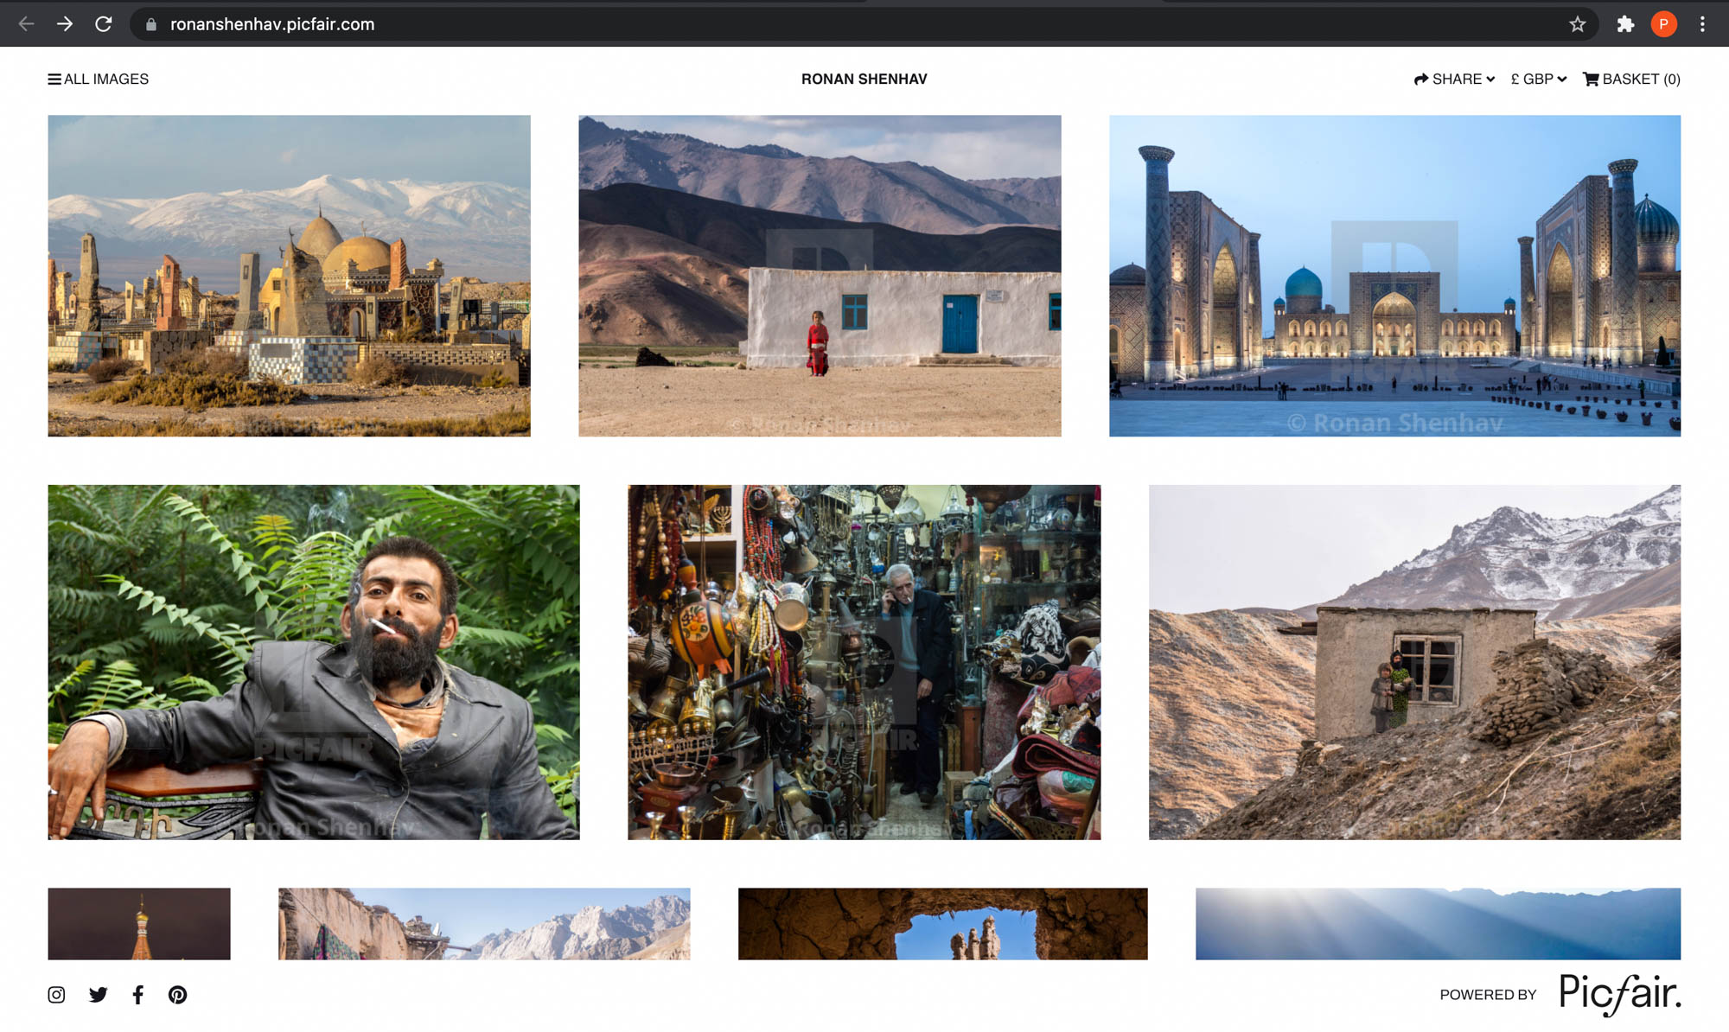Open the Pinterest icon in the footer
The image size is (1729, 1032).
(x=178, y=994)
